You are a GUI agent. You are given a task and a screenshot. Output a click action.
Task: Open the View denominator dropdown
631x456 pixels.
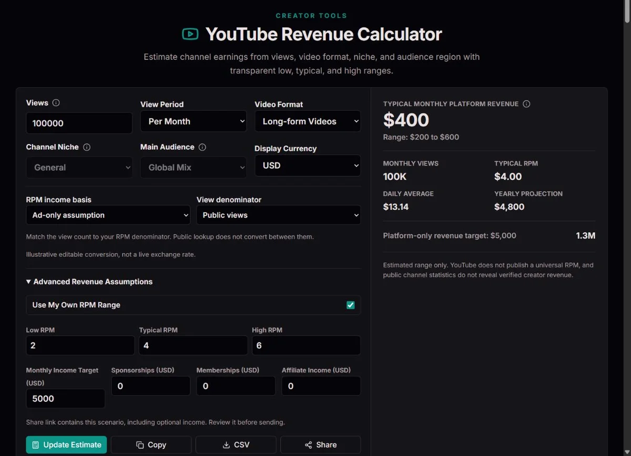[279, 215]
